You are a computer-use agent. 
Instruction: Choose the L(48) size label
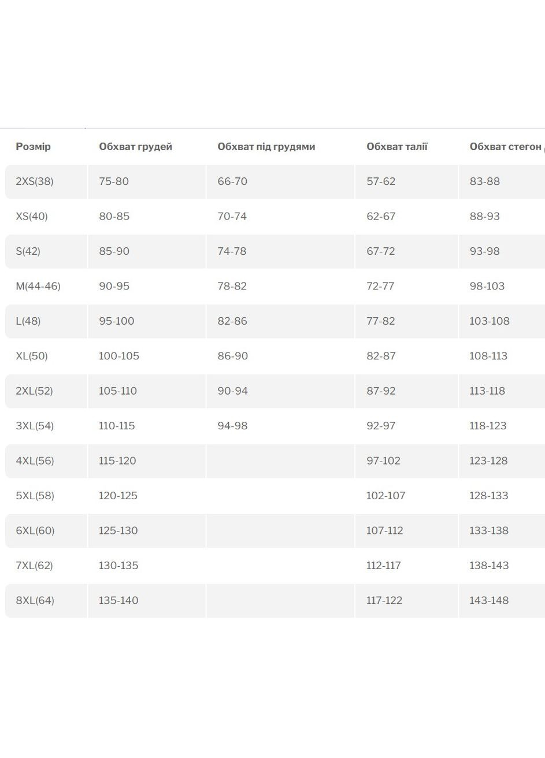pyautogui.click(x=28, y=321)
